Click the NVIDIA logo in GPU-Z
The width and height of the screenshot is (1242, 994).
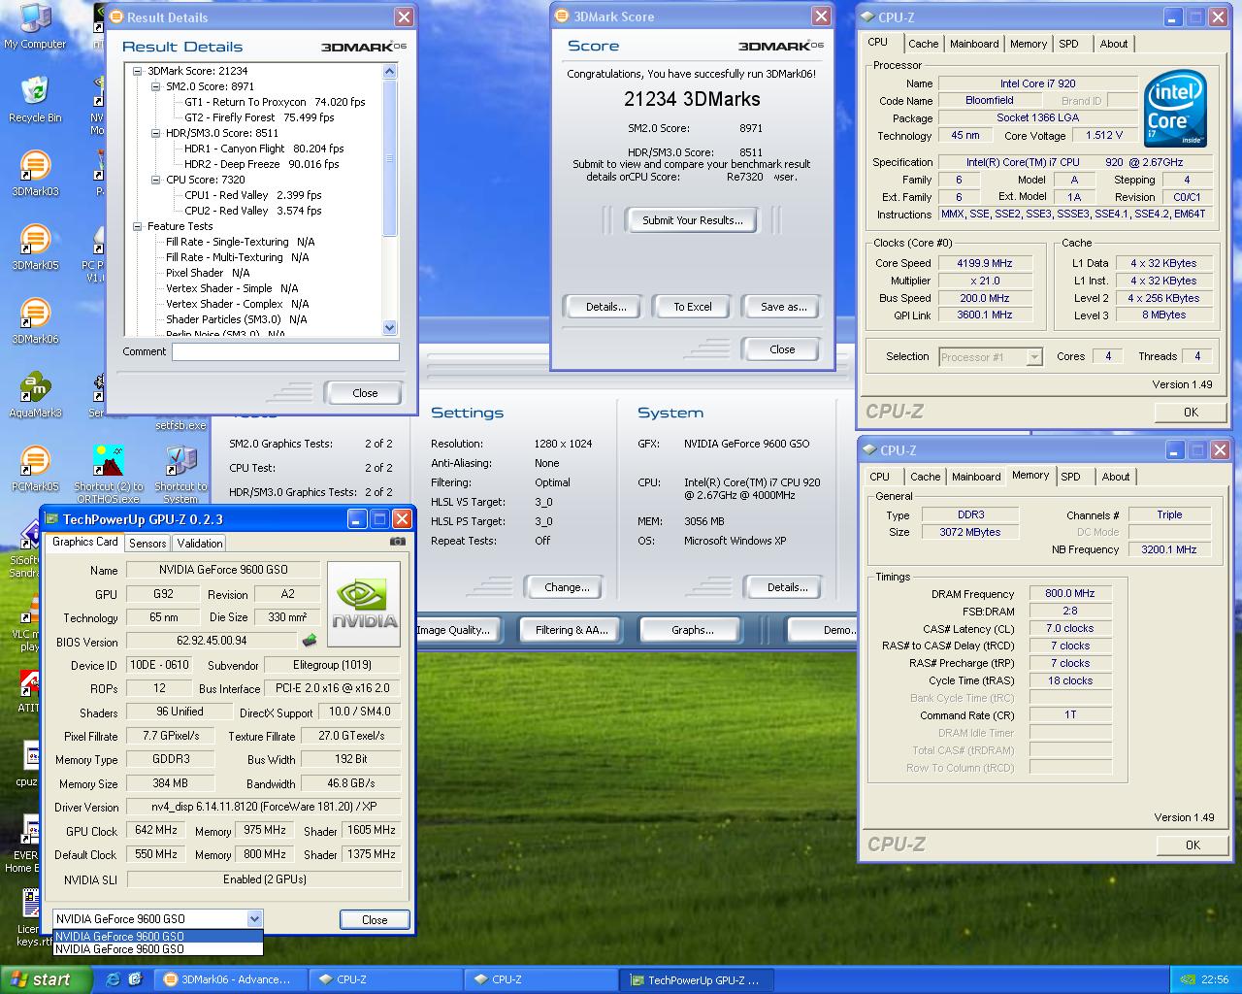(364, 604)
